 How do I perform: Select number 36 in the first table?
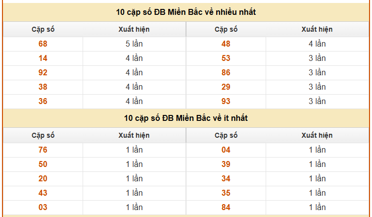pos(43,102)
